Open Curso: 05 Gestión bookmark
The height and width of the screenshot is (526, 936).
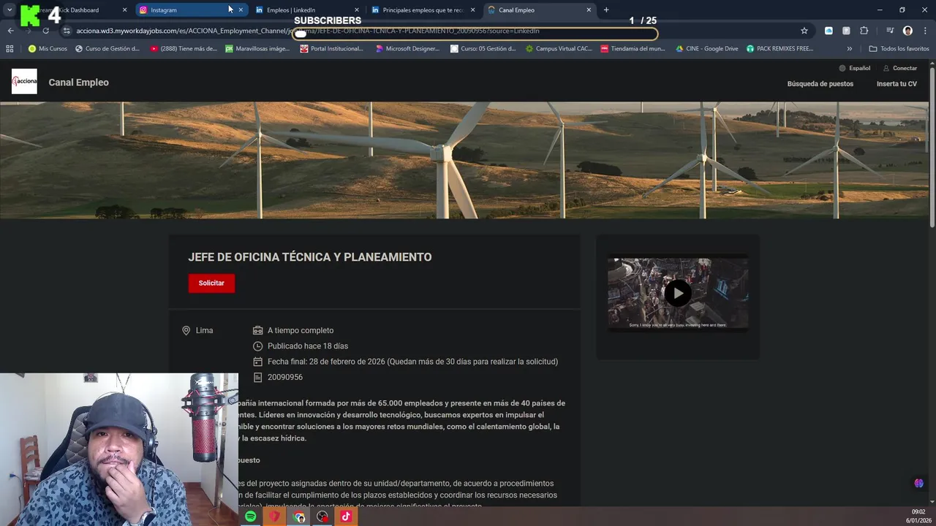(483, 49)
